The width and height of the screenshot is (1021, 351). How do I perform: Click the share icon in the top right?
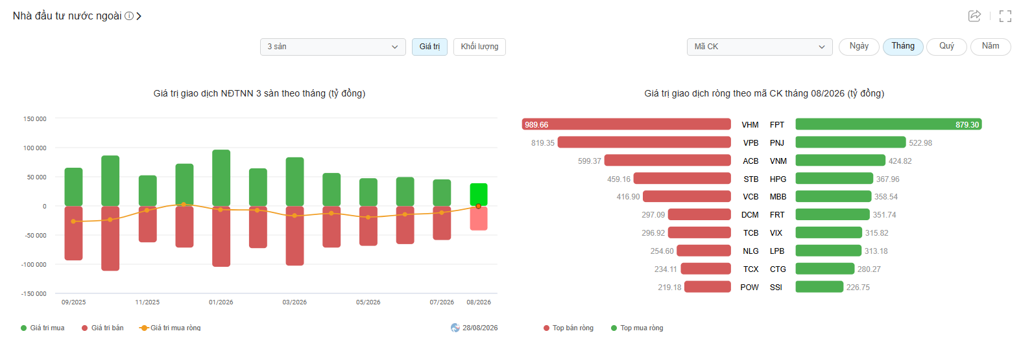(974, 16)
